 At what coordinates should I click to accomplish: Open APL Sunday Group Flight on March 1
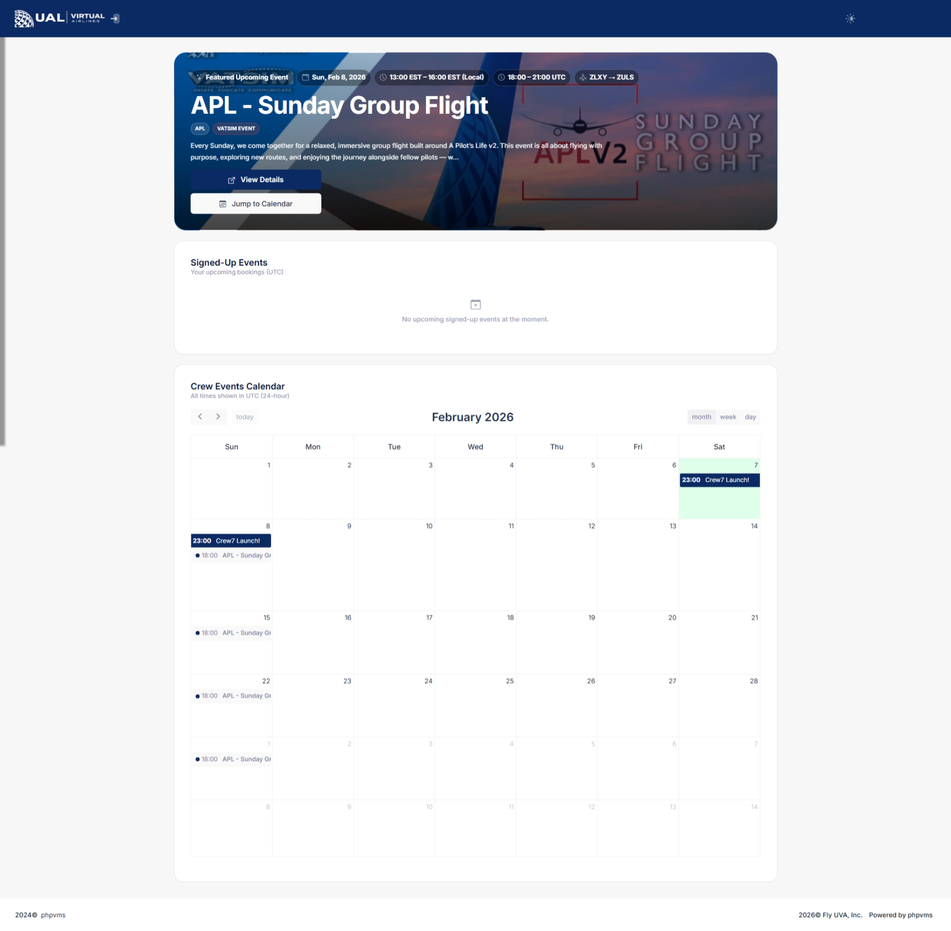233,759
